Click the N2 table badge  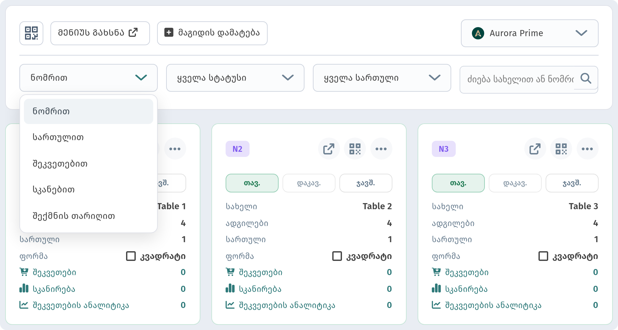pyautogui.click(x=238, y=149)
